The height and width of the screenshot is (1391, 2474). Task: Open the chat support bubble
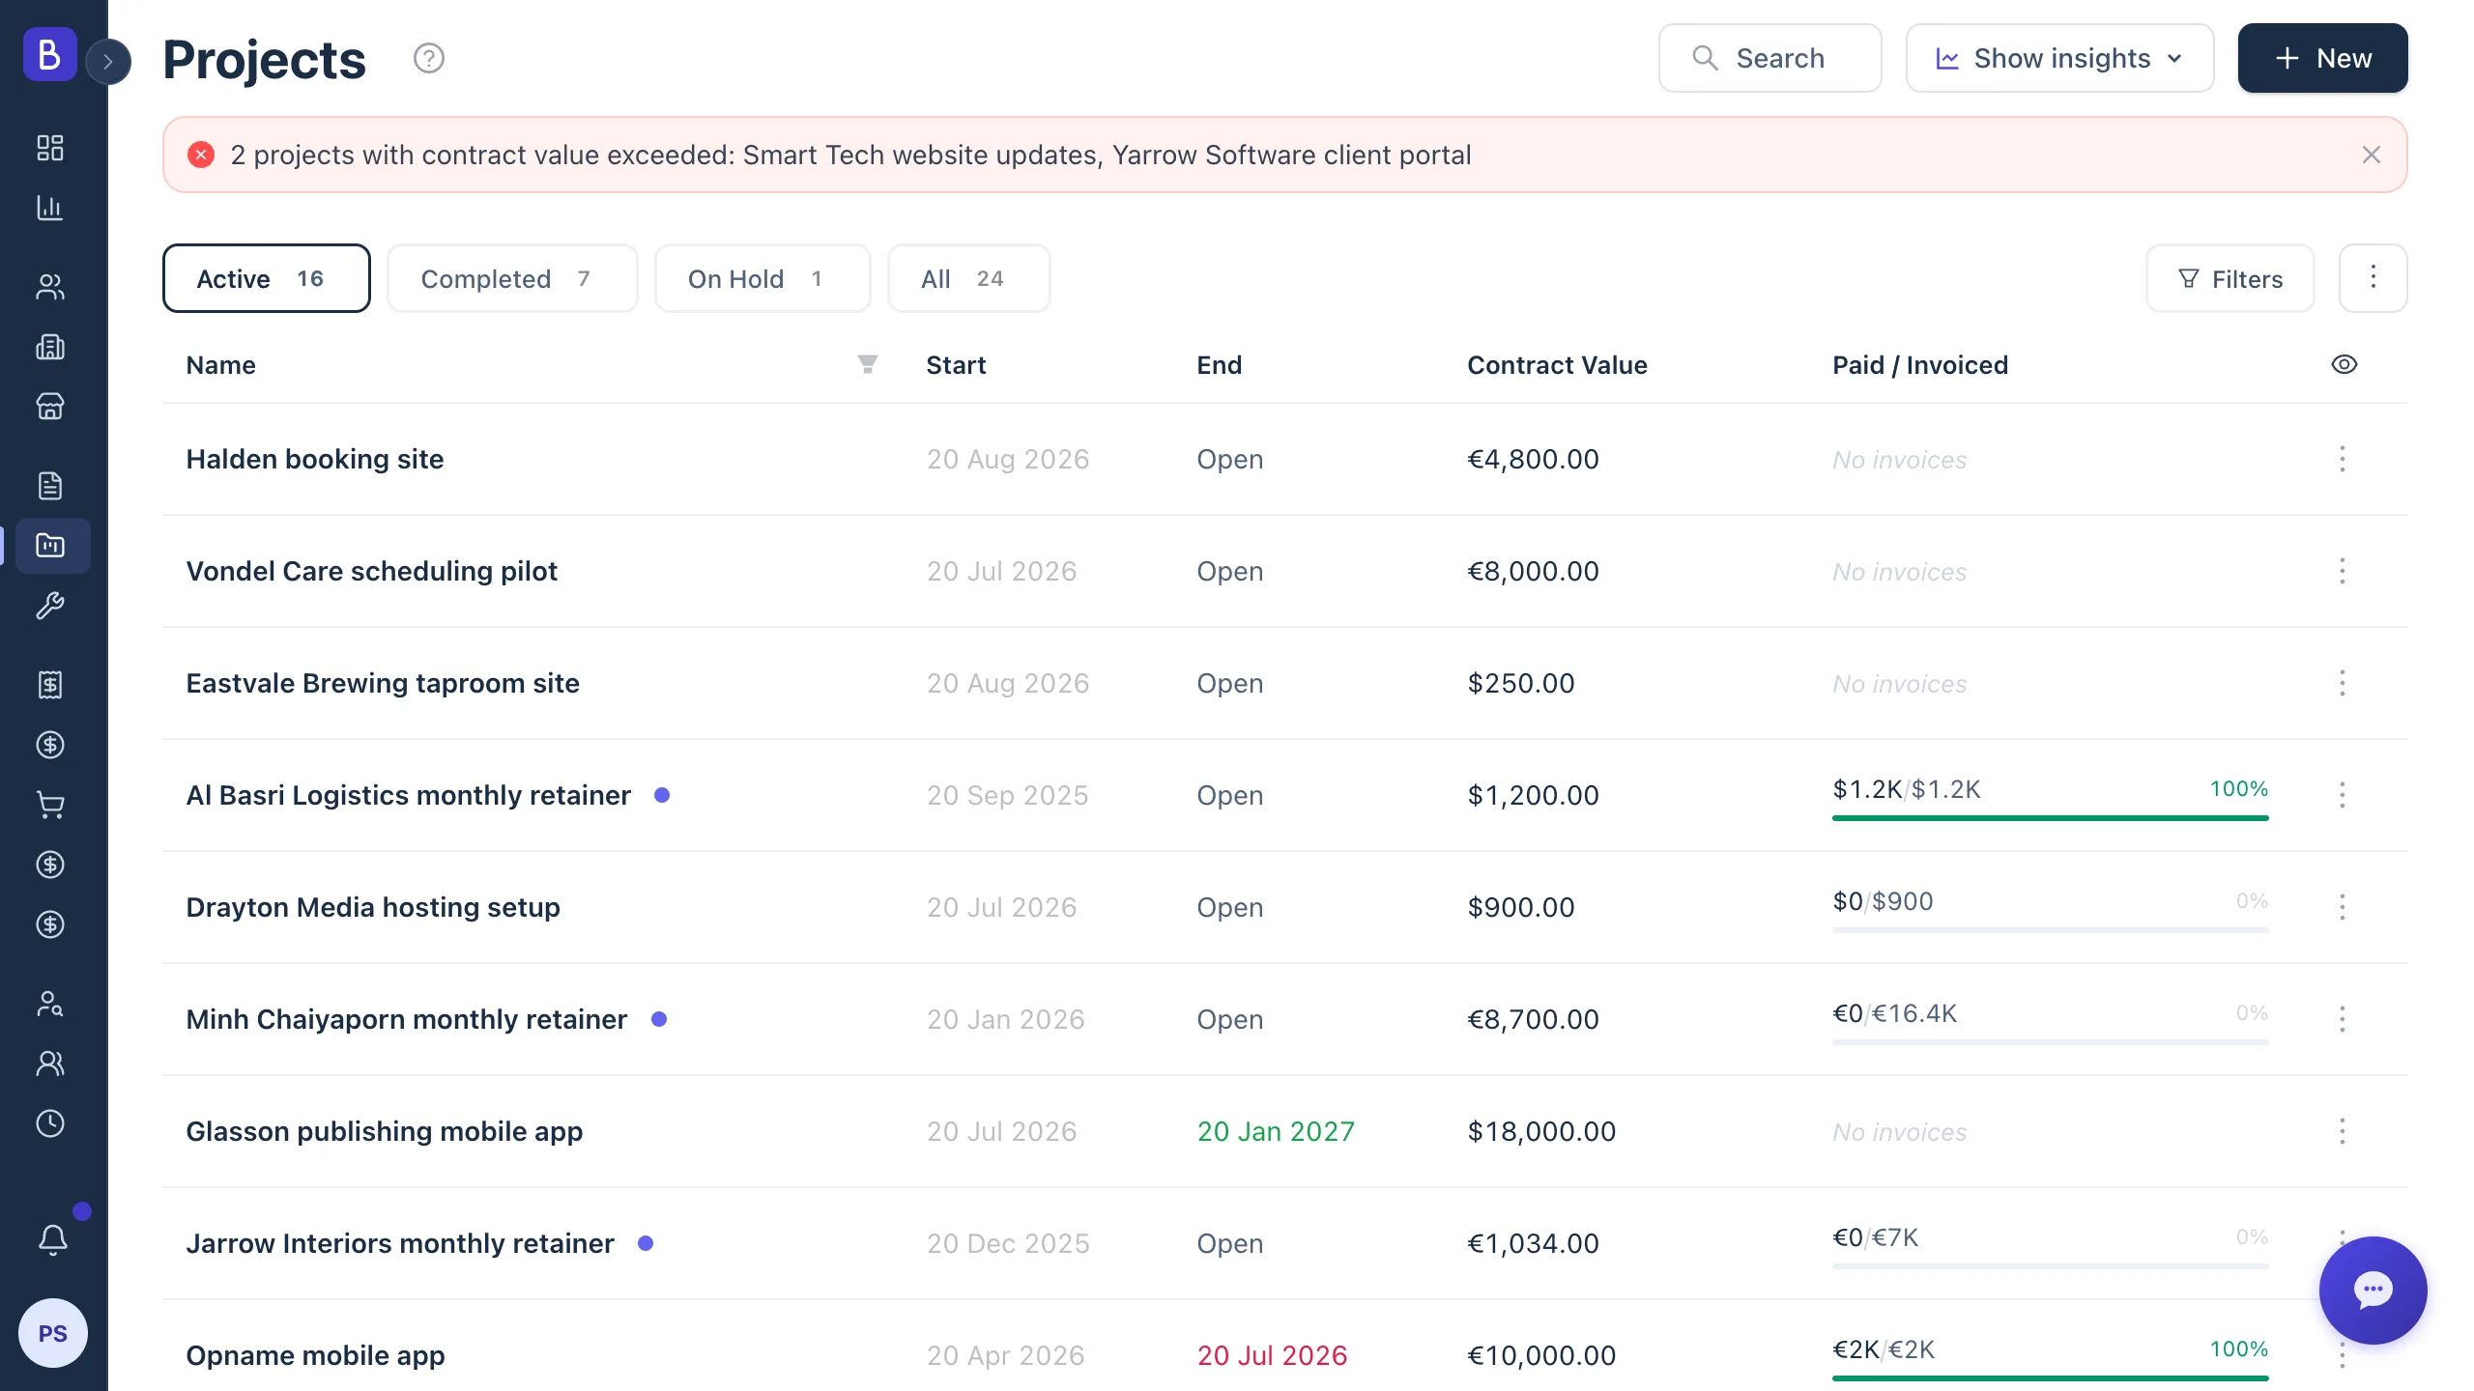coord(2373,1290)
